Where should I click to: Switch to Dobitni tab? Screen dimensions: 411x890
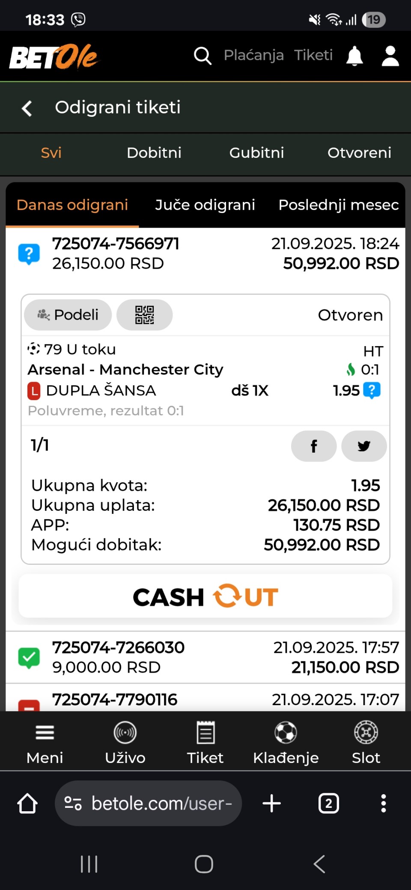(154, 153)
